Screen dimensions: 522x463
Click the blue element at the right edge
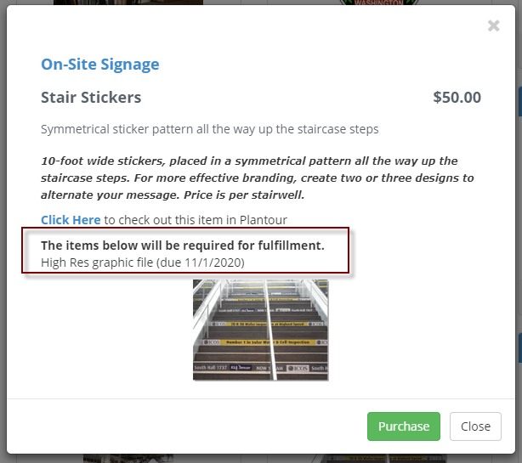[519, 102]
